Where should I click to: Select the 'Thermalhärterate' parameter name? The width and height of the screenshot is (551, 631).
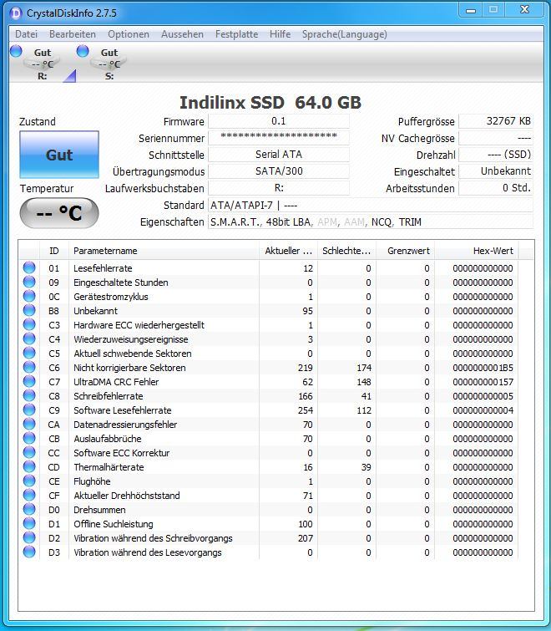109,467
